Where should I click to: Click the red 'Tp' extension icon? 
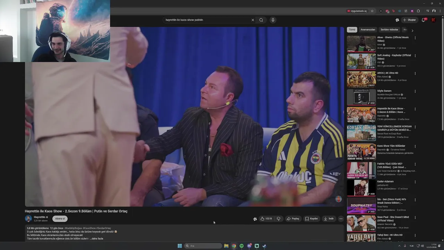click(393, 11)
